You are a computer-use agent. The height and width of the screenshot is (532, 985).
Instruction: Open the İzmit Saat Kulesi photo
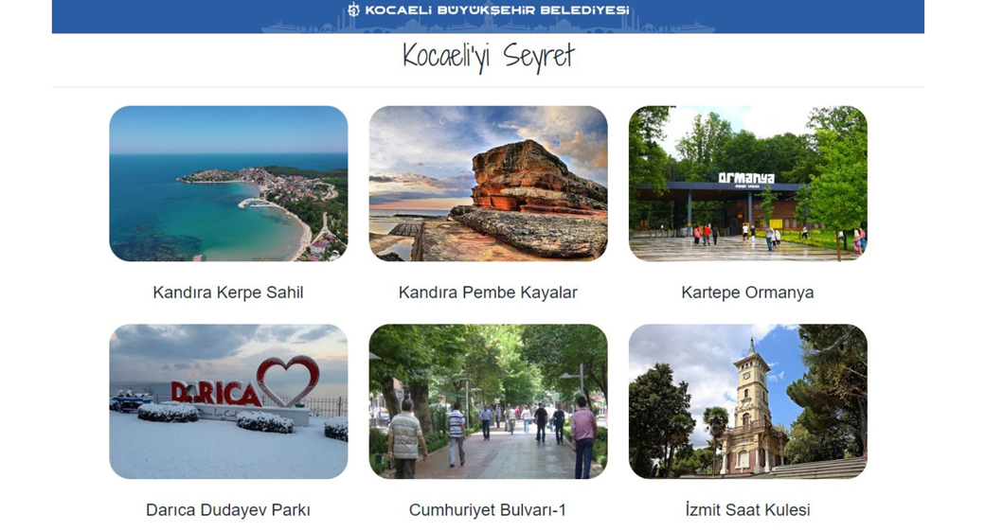[747, 401]
